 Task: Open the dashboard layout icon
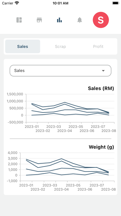[x=19, y=20]
